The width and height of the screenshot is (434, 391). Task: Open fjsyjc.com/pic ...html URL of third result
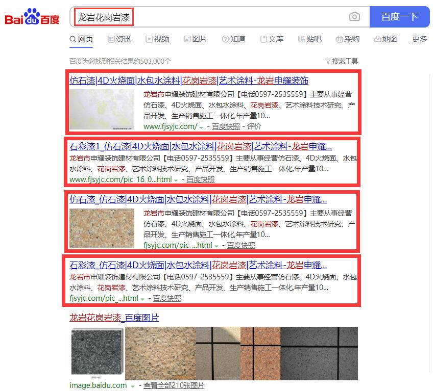[178, 245]
